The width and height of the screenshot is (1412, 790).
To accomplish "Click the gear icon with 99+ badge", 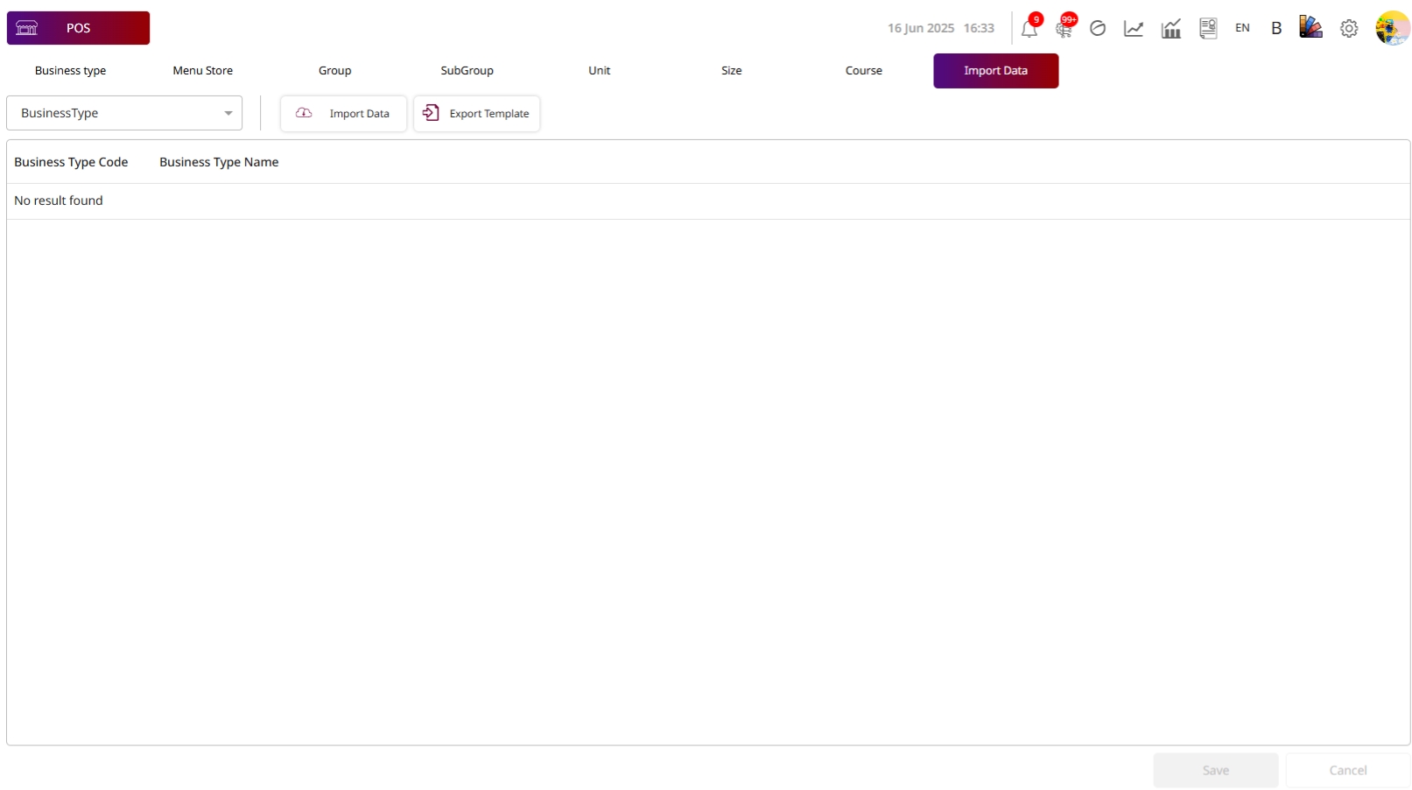I will (x=1064, y=29).
